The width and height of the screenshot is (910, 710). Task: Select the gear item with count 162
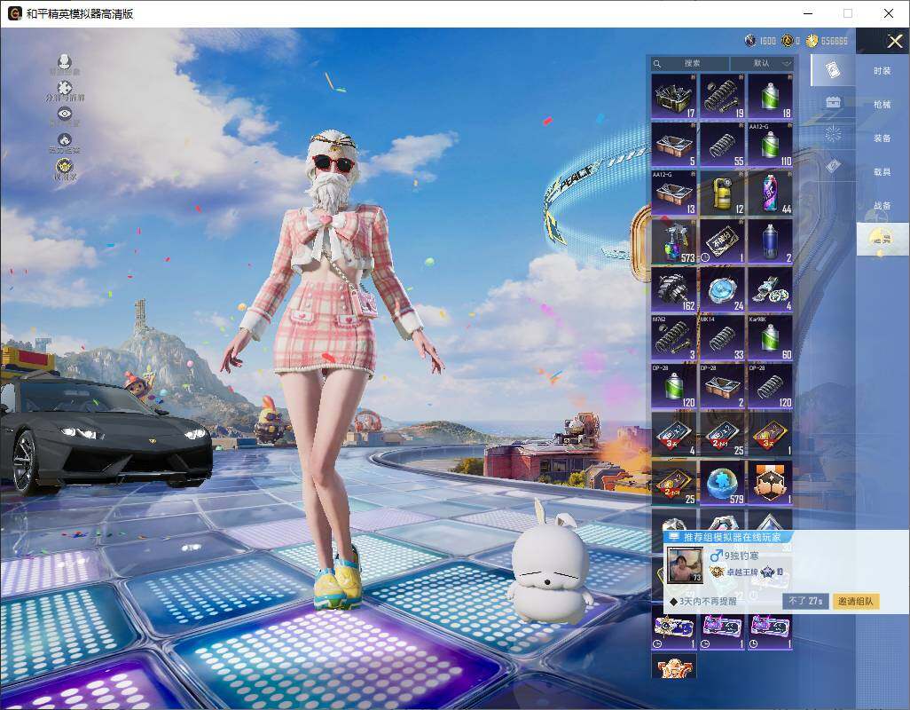(x=674, y=289)
